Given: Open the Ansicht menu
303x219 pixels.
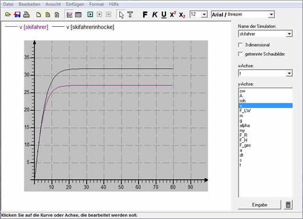Looking at the screenshot, I should tap(53, 4).
